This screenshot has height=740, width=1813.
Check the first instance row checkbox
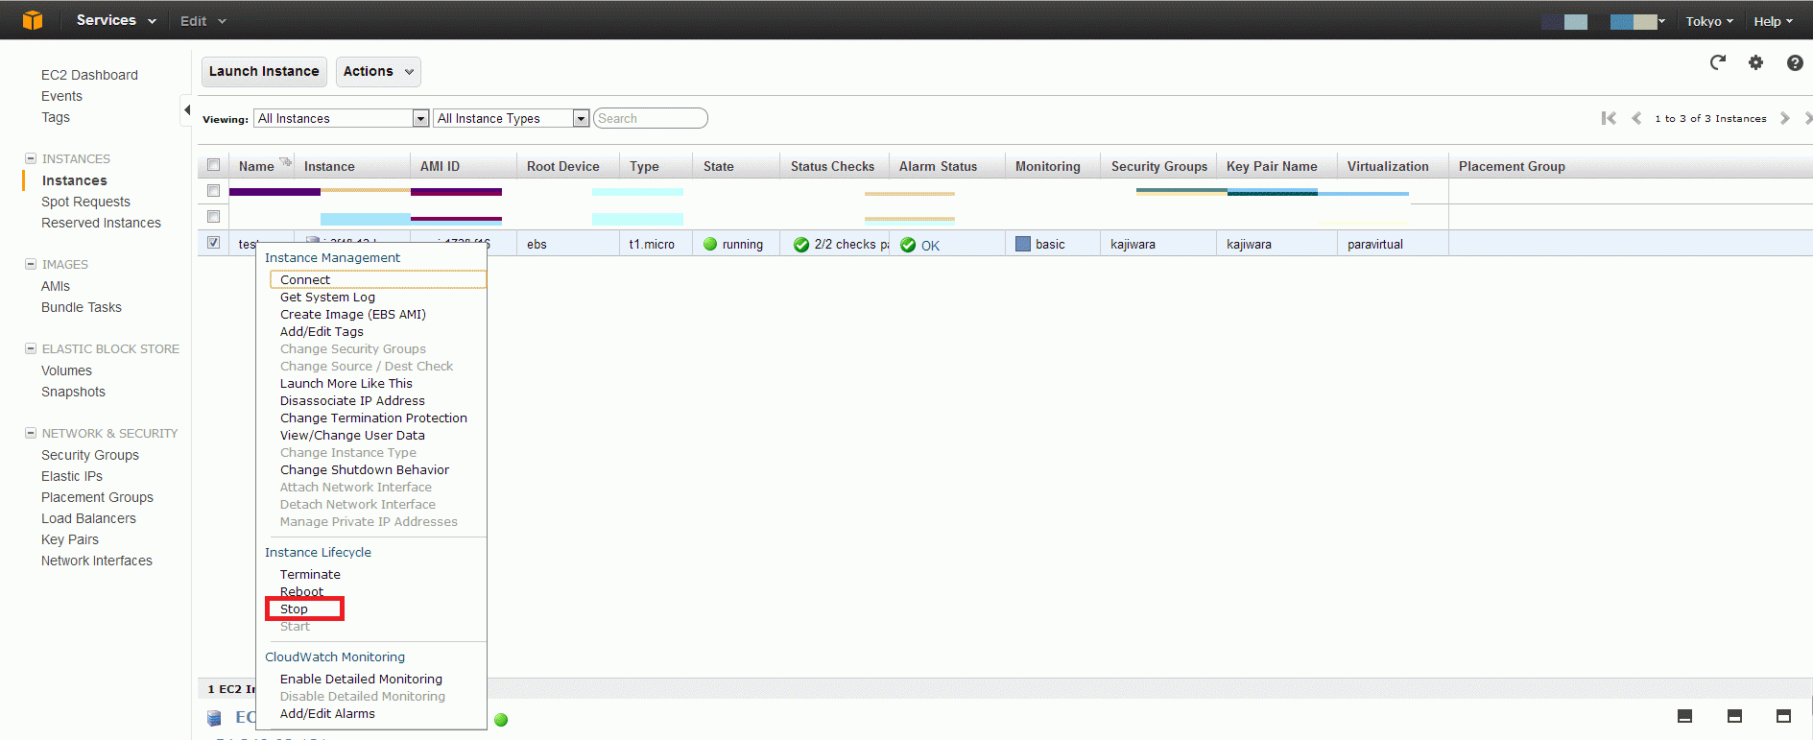[213, 191]
